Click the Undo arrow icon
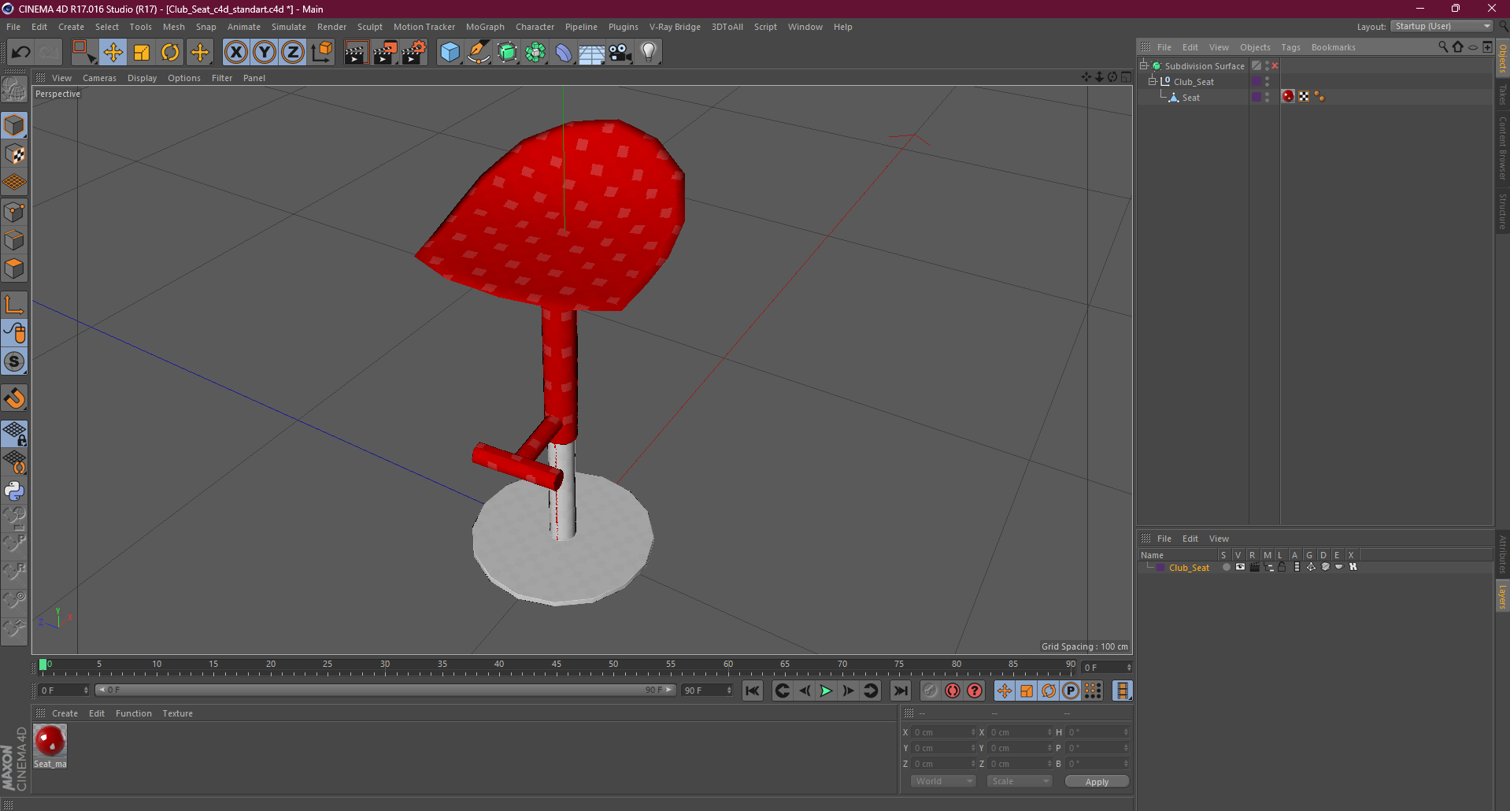1510x811 pixels. (x=20, y=53)
